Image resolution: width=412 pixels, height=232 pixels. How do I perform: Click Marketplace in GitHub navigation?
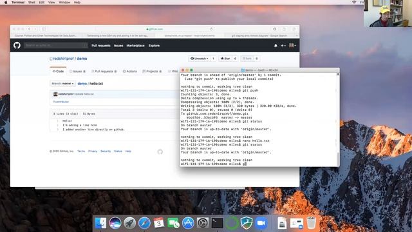pyautogui.click(x=135, y=46)
